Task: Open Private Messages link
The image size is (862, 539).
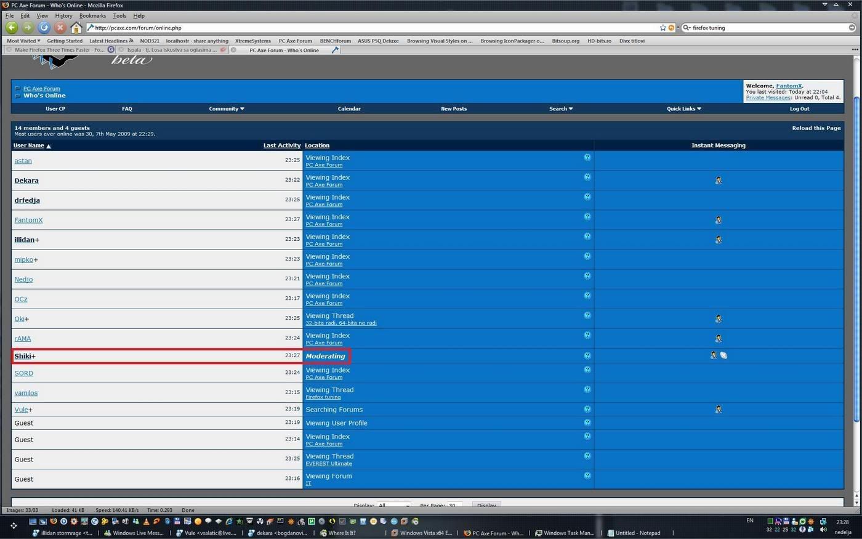Action: (x=768, y=97)
